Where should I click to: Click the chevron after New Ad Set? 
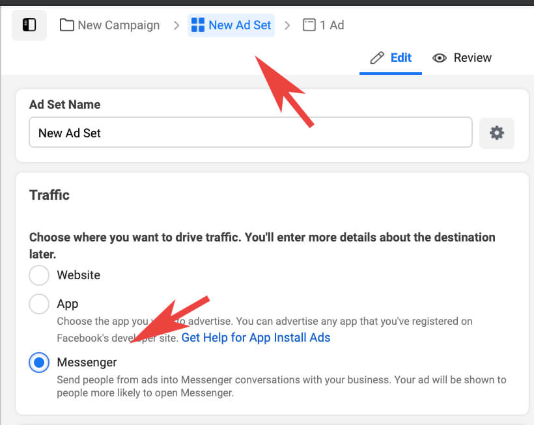(x=287, y=25)
